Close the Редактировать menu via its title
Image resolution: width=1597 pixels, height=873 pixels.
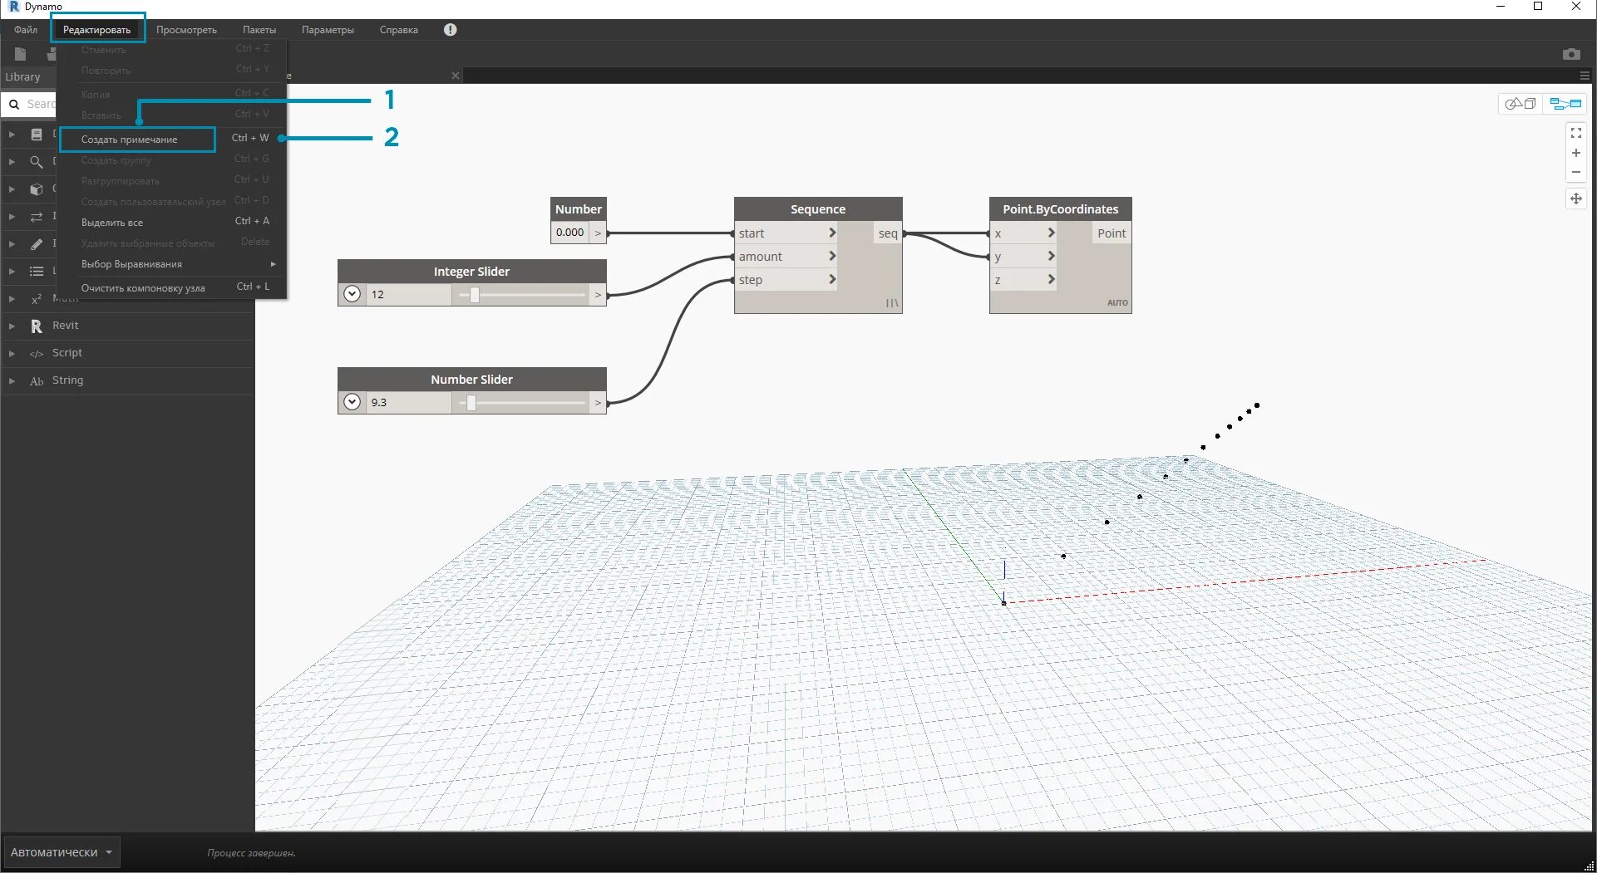[97, 30]
